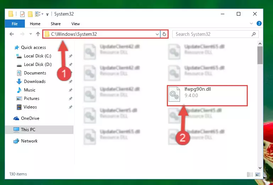The width and height of the screenshot is (273, 185).
Task: Open the File menu
Action: click(15, 24)
